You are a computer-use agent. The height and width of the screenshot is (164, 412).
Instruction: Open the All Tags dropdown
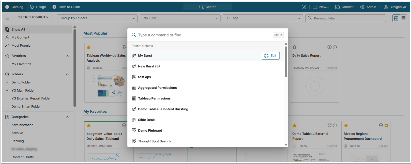click(263, 18)
